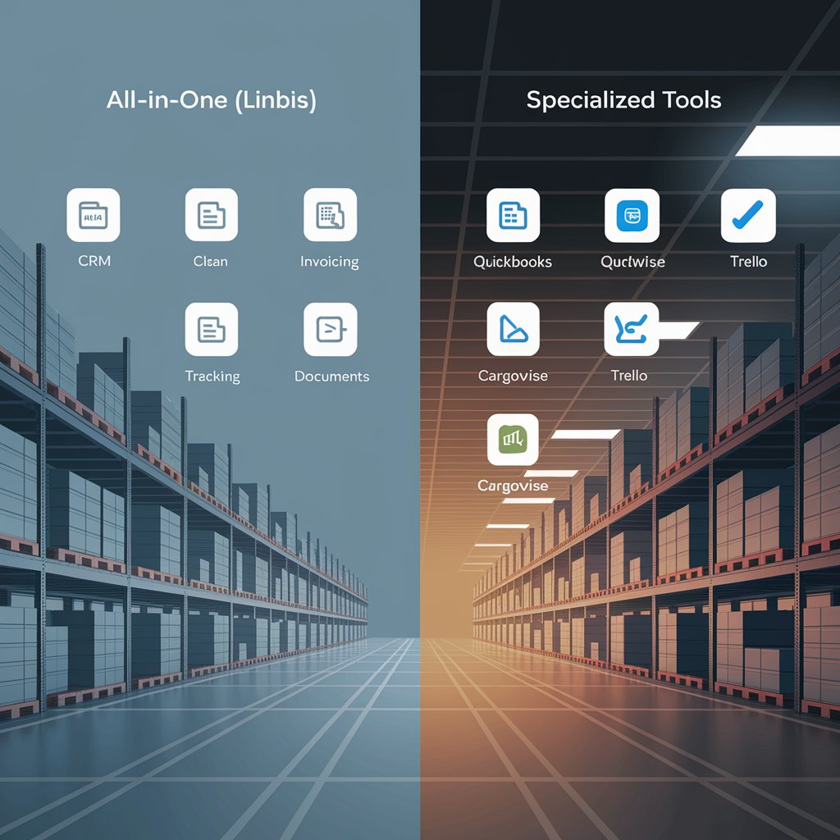This screenshot has width=840, height=840.
Task: Open the Clean document icon
Action: [212, 215]
